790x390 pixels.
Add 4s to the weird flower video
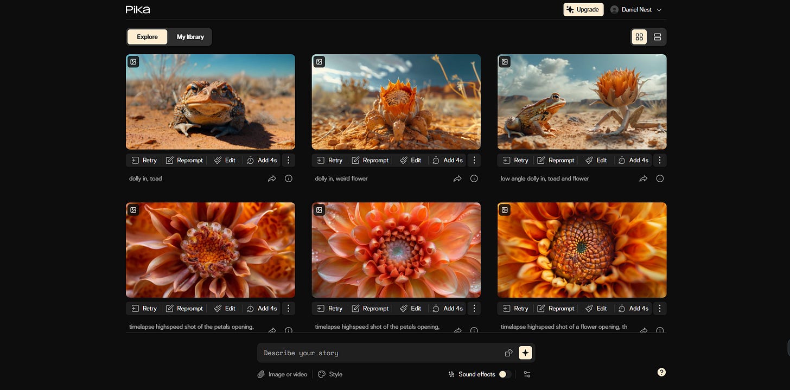coord(447,160)
